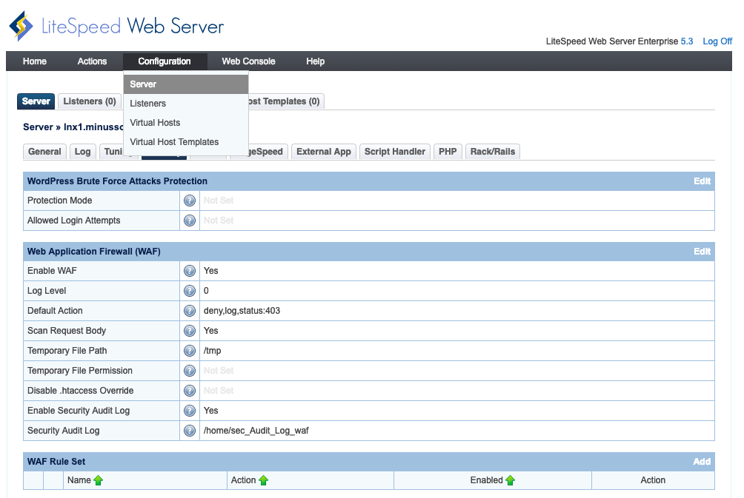Open the Log sub-tab
Image resolution: width=744 pixels, height=498 pixels.
point(82,152)
